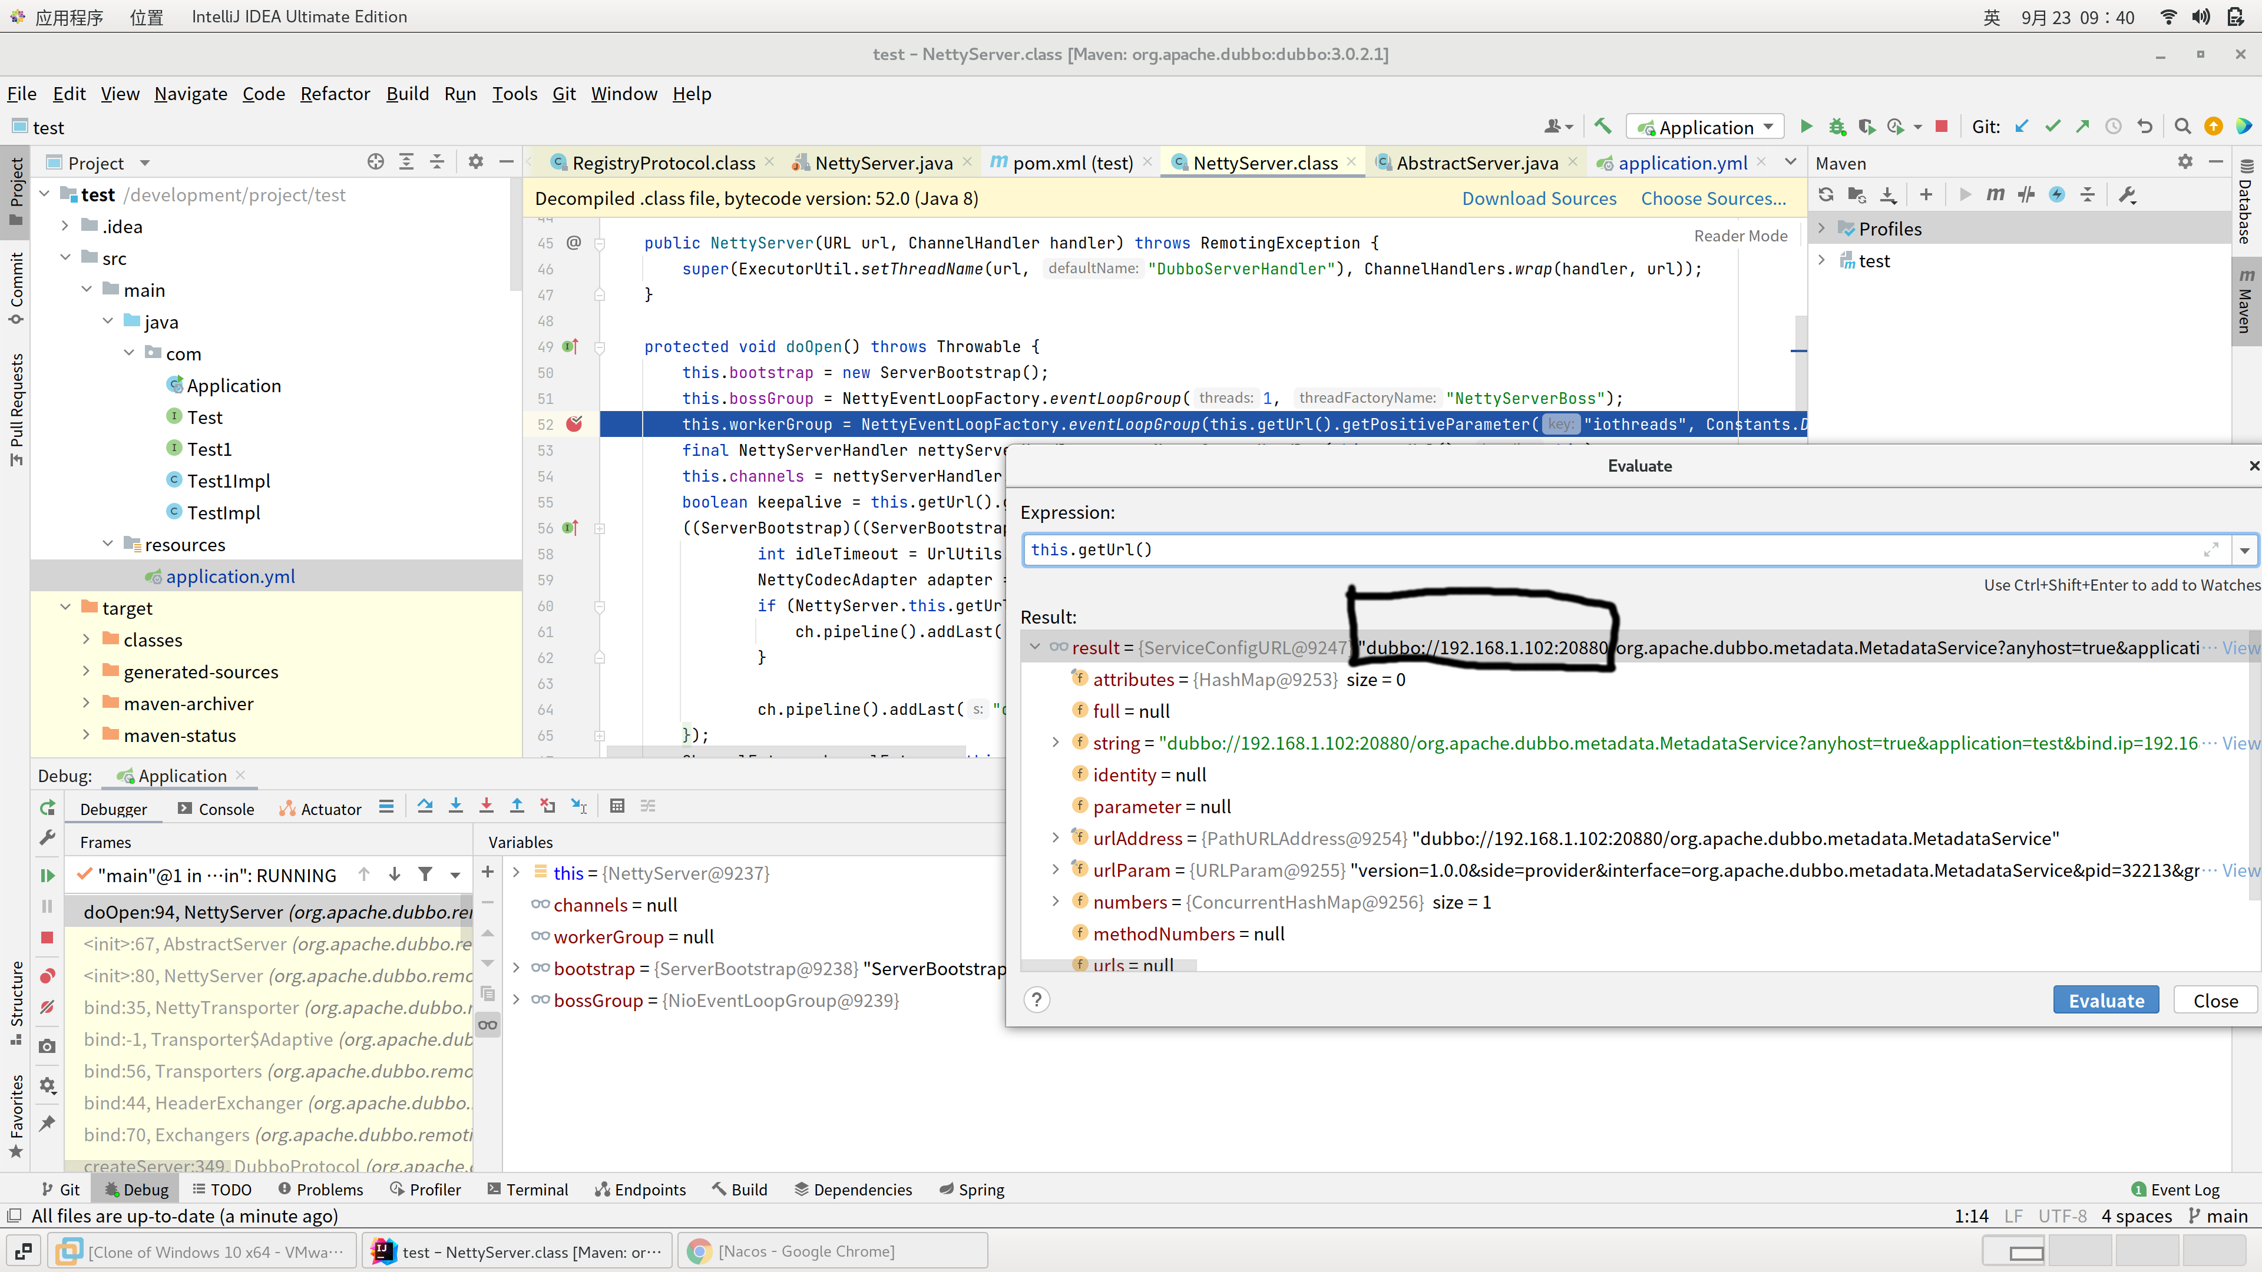Open the Application run configuration dropdown
The height and width of the screenshot is (1272, 2262).
point(1704,127)
